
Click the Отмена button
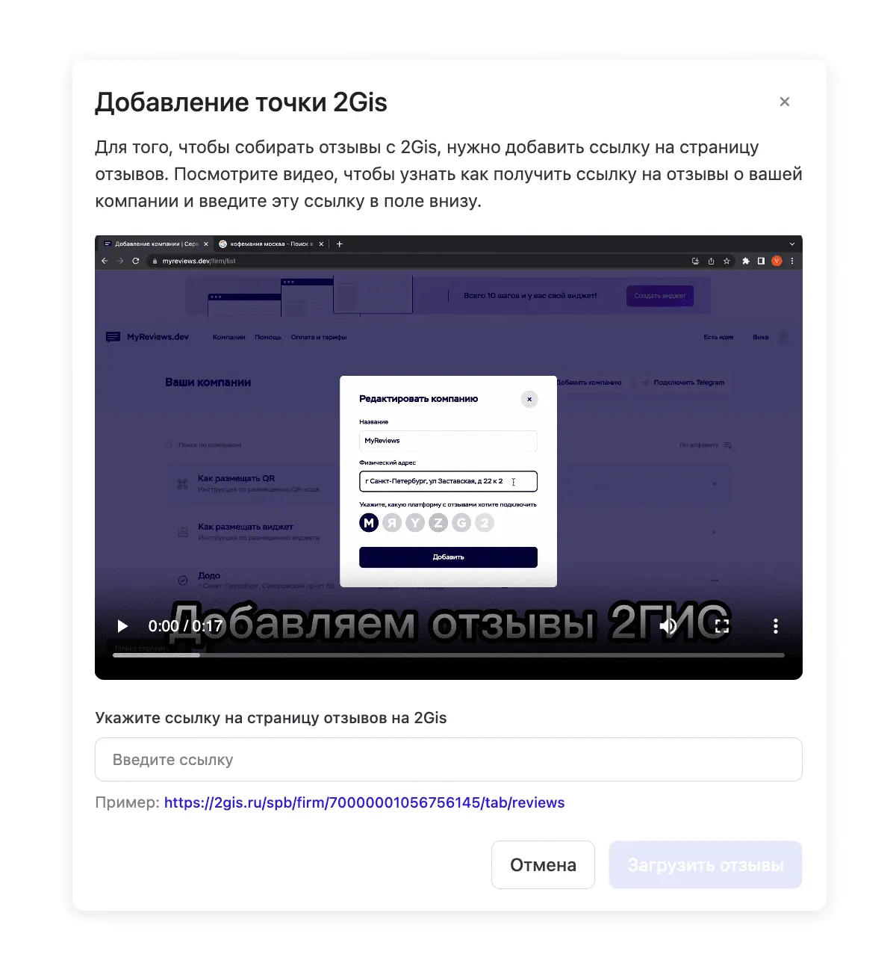pos(543,864)
